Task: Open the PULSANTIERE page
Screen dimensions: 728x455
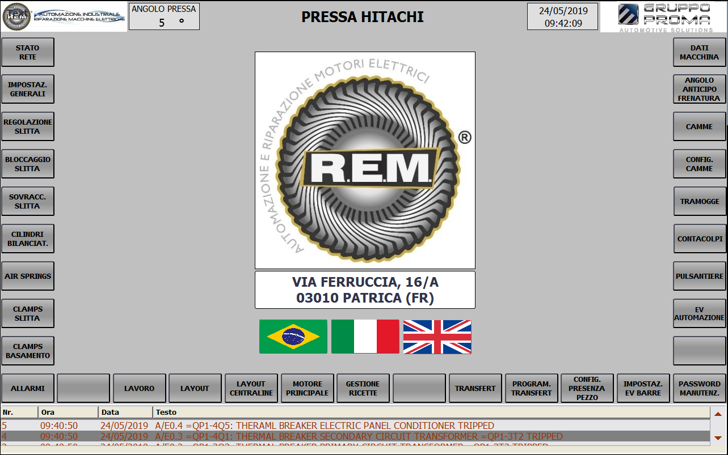Action: 700,277
